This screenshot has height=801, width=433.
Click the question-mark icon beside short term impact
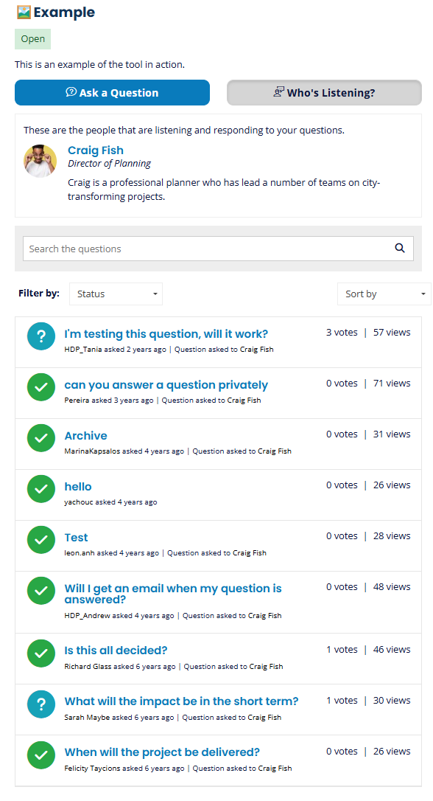coord(41,704)
